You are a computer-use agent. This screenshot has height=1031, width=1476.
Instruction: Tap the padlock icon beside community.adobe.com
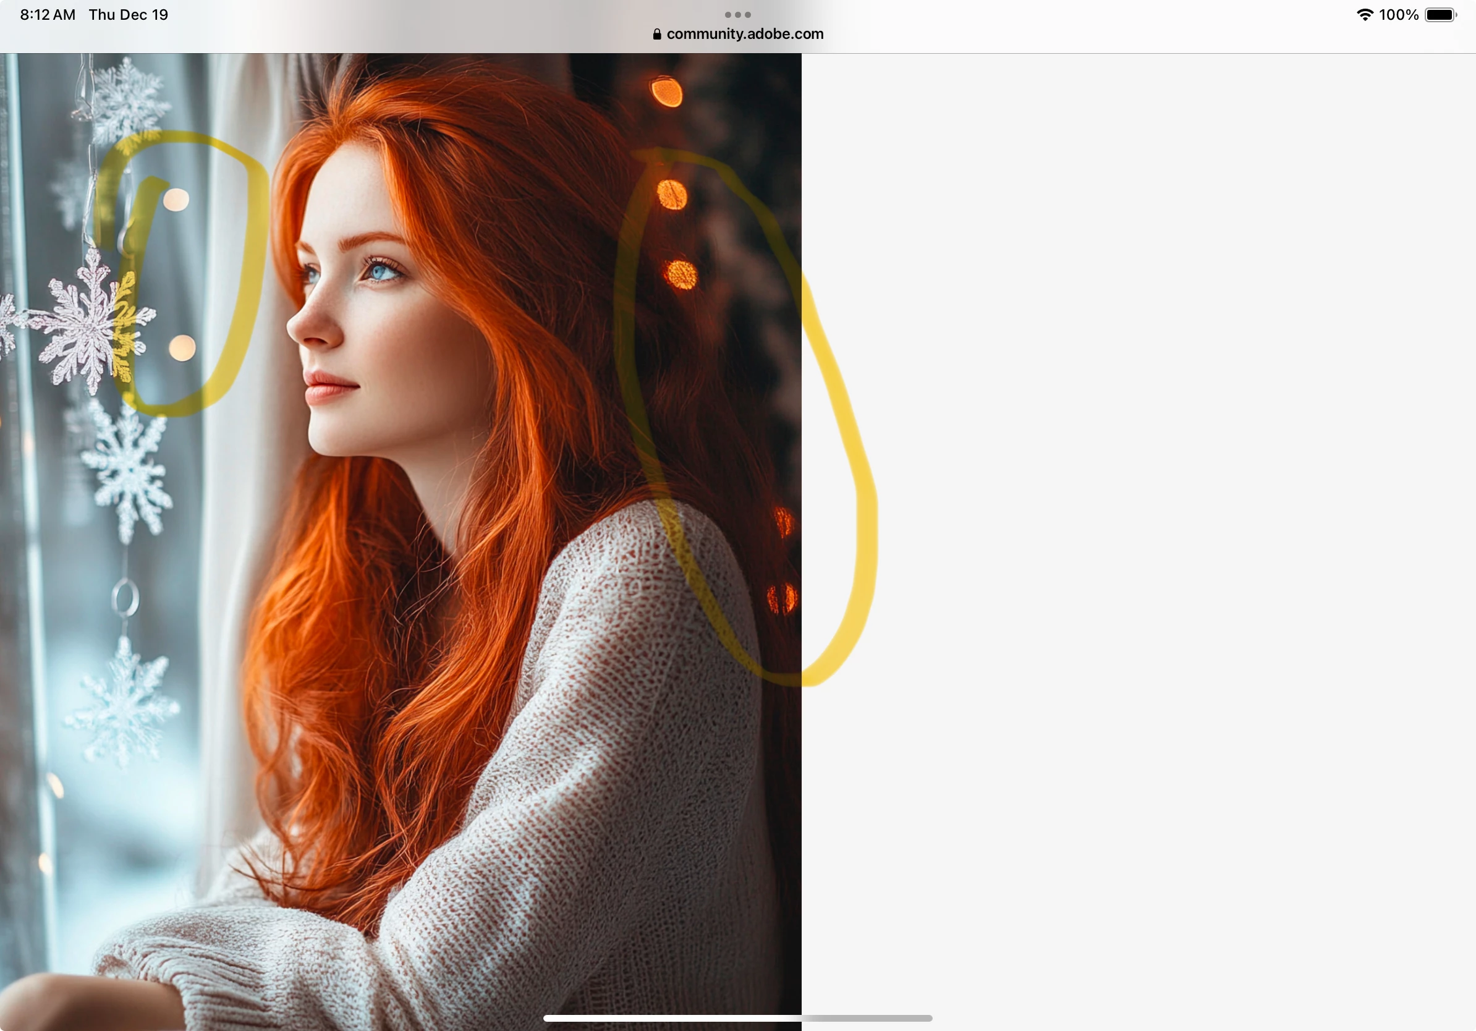[656, 34]
